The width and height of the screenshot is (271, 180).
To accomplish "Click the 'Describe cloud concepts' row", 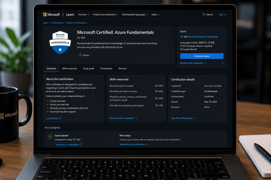I will [x=136, y=86].
